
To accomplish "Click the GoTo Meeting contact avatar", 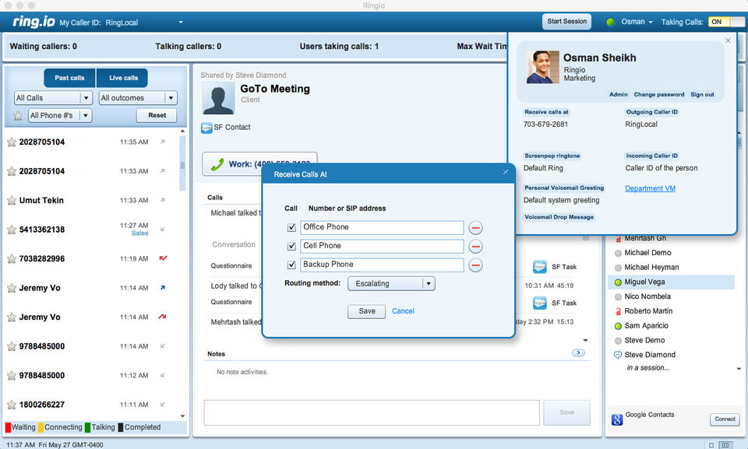I will (218, 98).
